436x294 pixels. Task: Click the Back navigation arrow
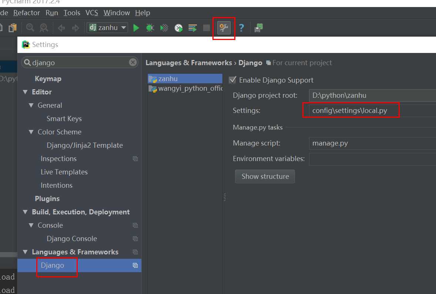[61, 28]
